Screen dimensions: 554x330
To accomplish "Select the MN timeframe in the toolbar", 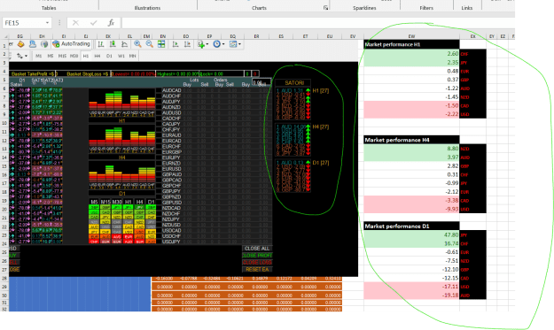I will (x=132, y=56).
